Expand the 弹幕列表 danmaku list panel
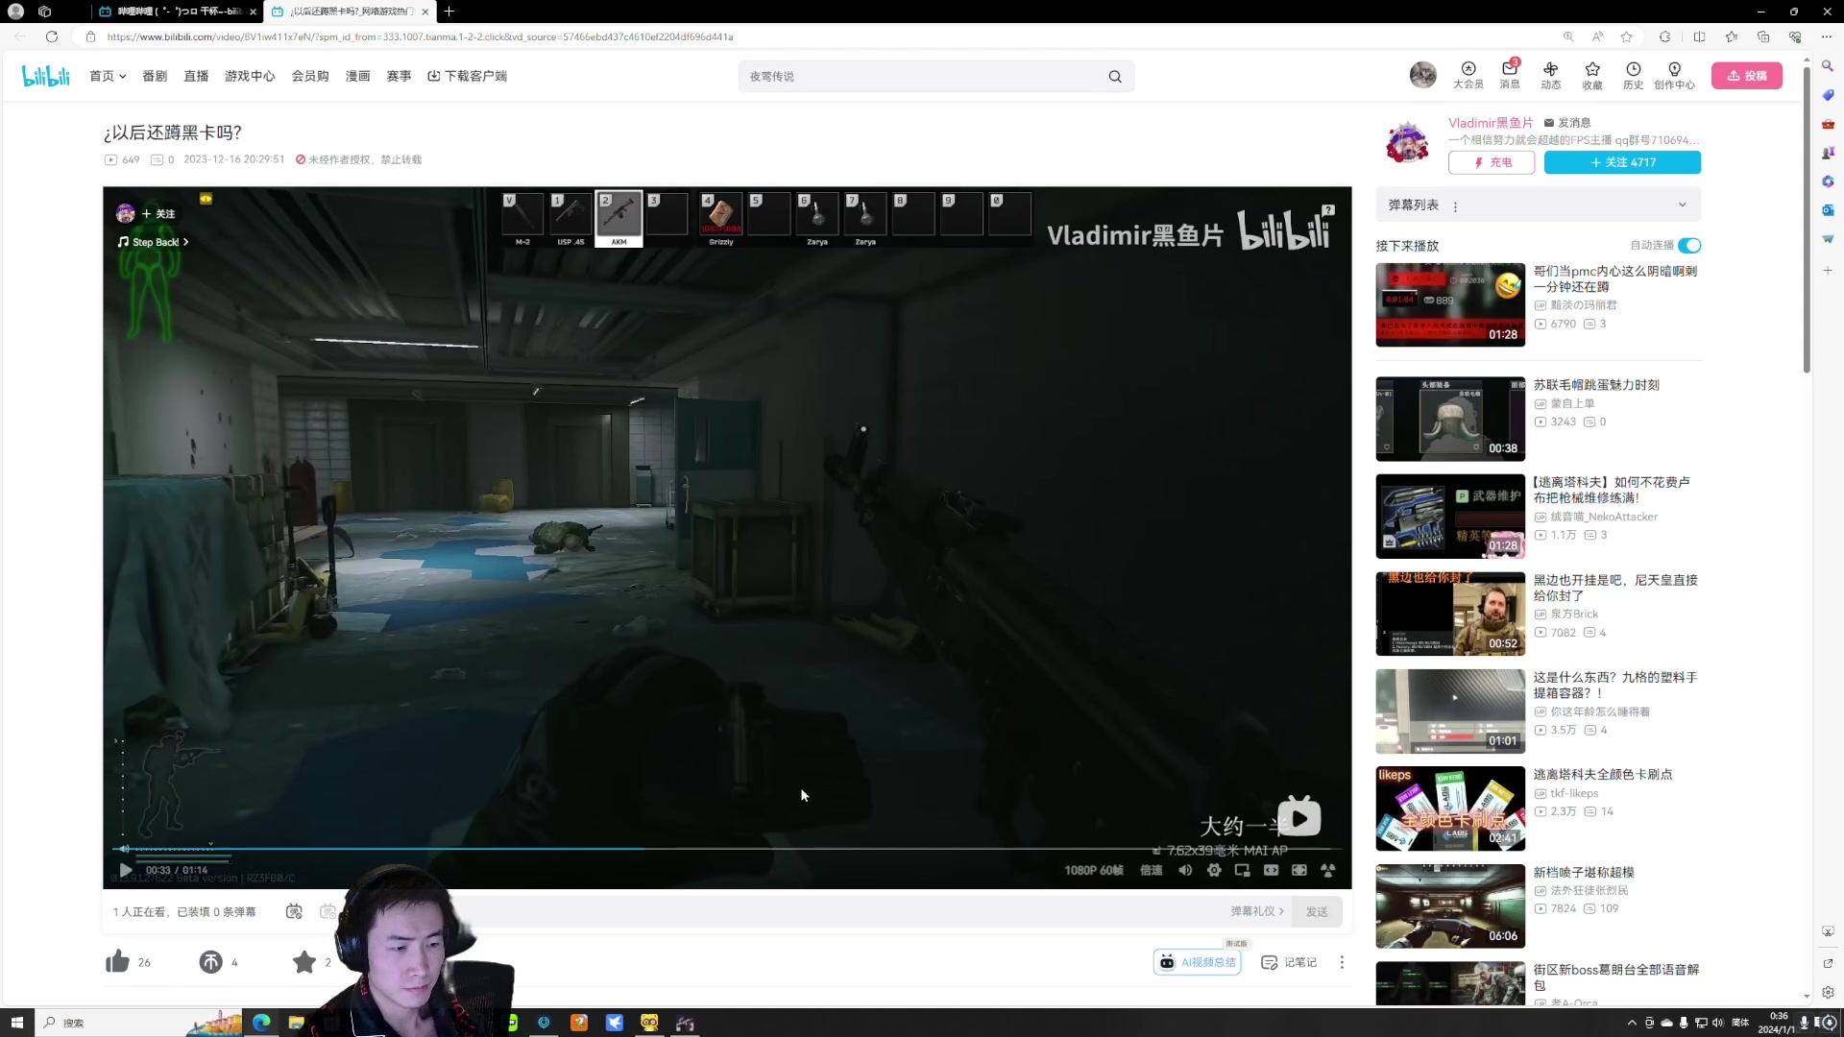This screenshot has height=1037, width=1844. click(x=1682, y=205)
